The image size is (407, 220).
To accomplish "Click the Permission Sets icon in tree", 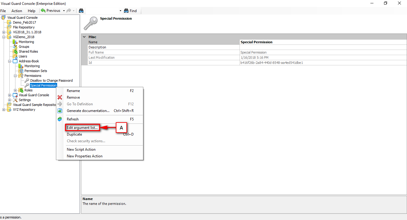I will click(21, 71).
